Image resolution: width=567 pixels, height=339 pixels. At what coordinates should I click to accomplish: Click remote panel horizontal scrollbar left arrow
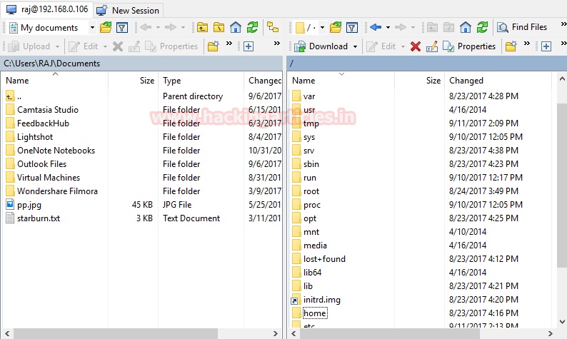click(x=293, y=333)
